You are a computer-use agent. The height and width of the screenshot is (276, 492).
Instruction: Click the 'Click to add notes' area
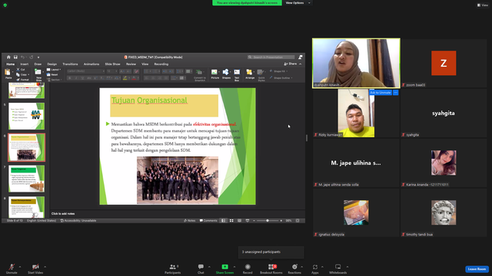pos(63,214)
